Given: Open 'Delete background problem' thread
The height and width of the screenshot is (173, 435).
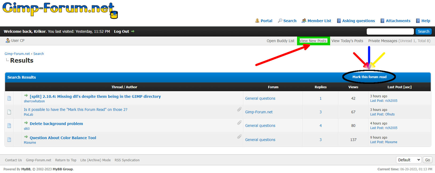Looking at the screenshot, I should click(x=56, y=124).
